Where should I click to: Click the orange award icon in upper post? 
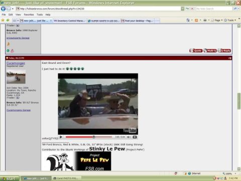tap(8, 44)
